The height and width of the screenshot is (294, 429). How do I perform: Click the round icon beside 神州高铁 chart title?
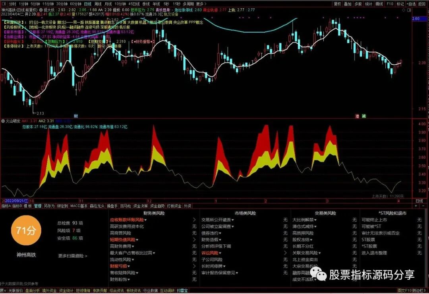(x=41, y=10)
